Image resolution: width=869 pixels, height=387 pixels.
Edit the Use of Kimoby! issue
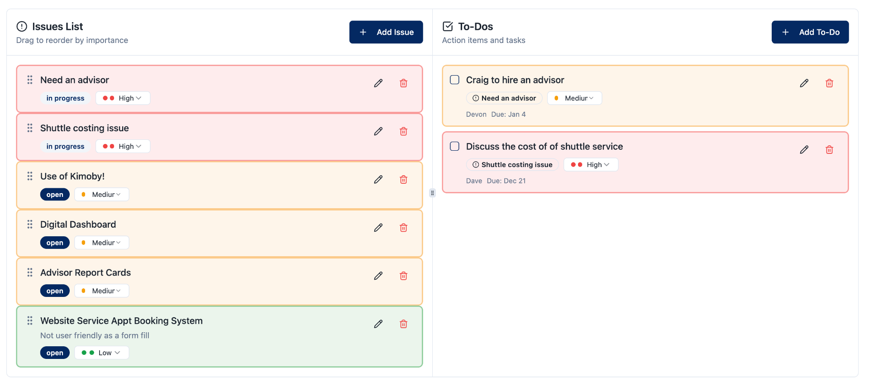(378, 180)
